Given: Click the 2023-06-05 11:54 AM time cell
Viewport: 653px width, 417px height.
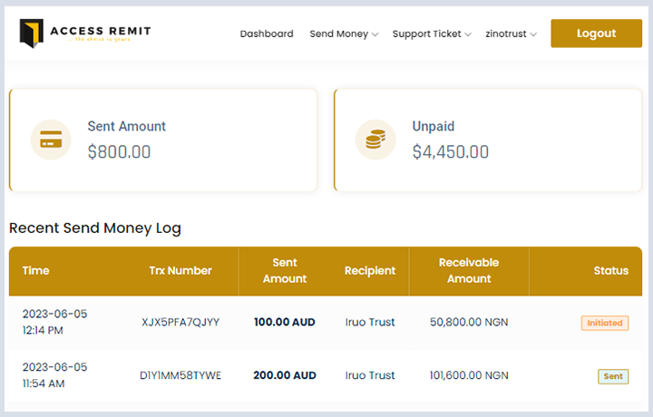Looking at the screenshot, I should 54,375.
